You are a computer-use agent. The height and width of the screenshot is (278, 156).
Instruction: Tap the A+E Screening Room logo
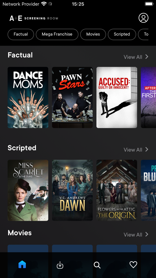(34, 18)
